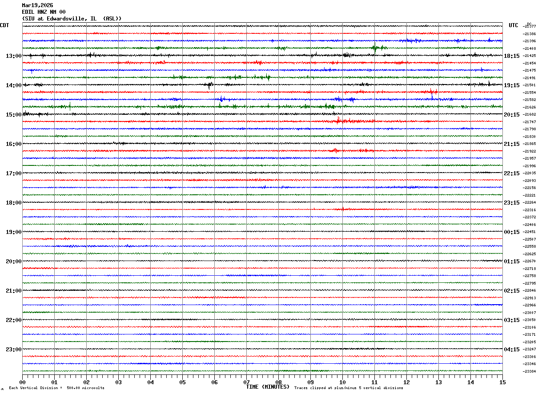
Task: Click 'Traces clipped at plus/minus 5 vertical divisions'
Action: pos(349,388)
